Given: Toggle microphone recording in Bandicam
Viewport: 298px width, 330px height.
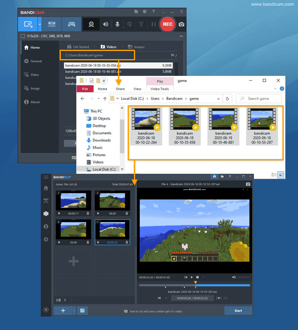Looking at the screenshot, I should [x=118, y=24].
